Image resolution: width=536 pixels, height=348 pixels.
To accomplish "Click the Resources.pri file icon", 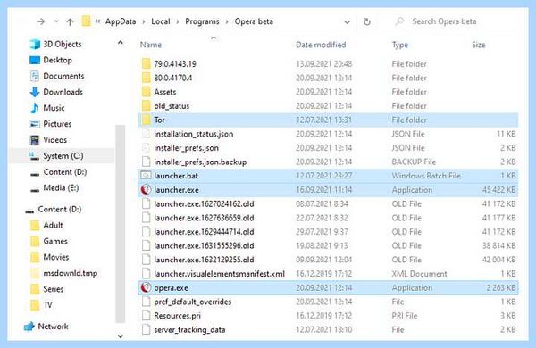I will (x=146, y=316).
